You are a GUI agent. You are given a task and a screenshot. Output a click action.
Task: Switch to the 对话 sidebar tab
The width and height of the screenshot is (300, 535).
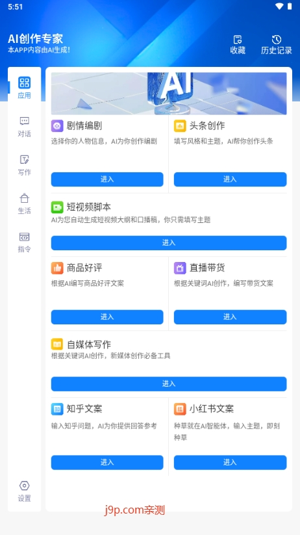24,127
